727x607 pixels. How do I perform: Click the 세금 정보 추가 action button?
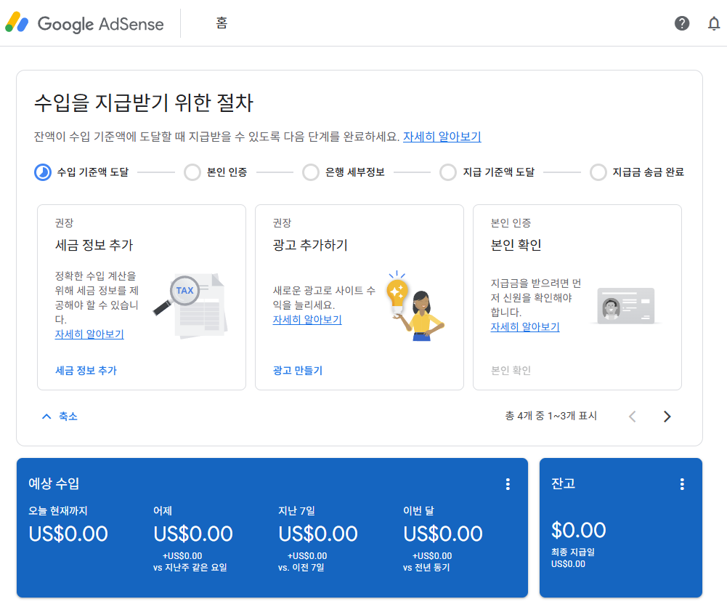(x=86, y=370)
